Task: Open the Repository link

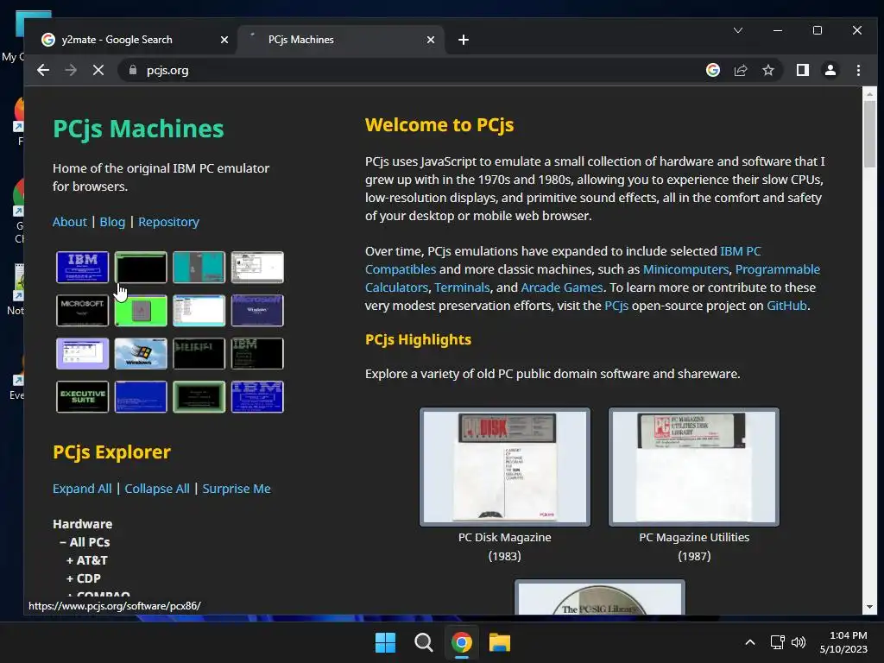Action: (x=168, y=222)
